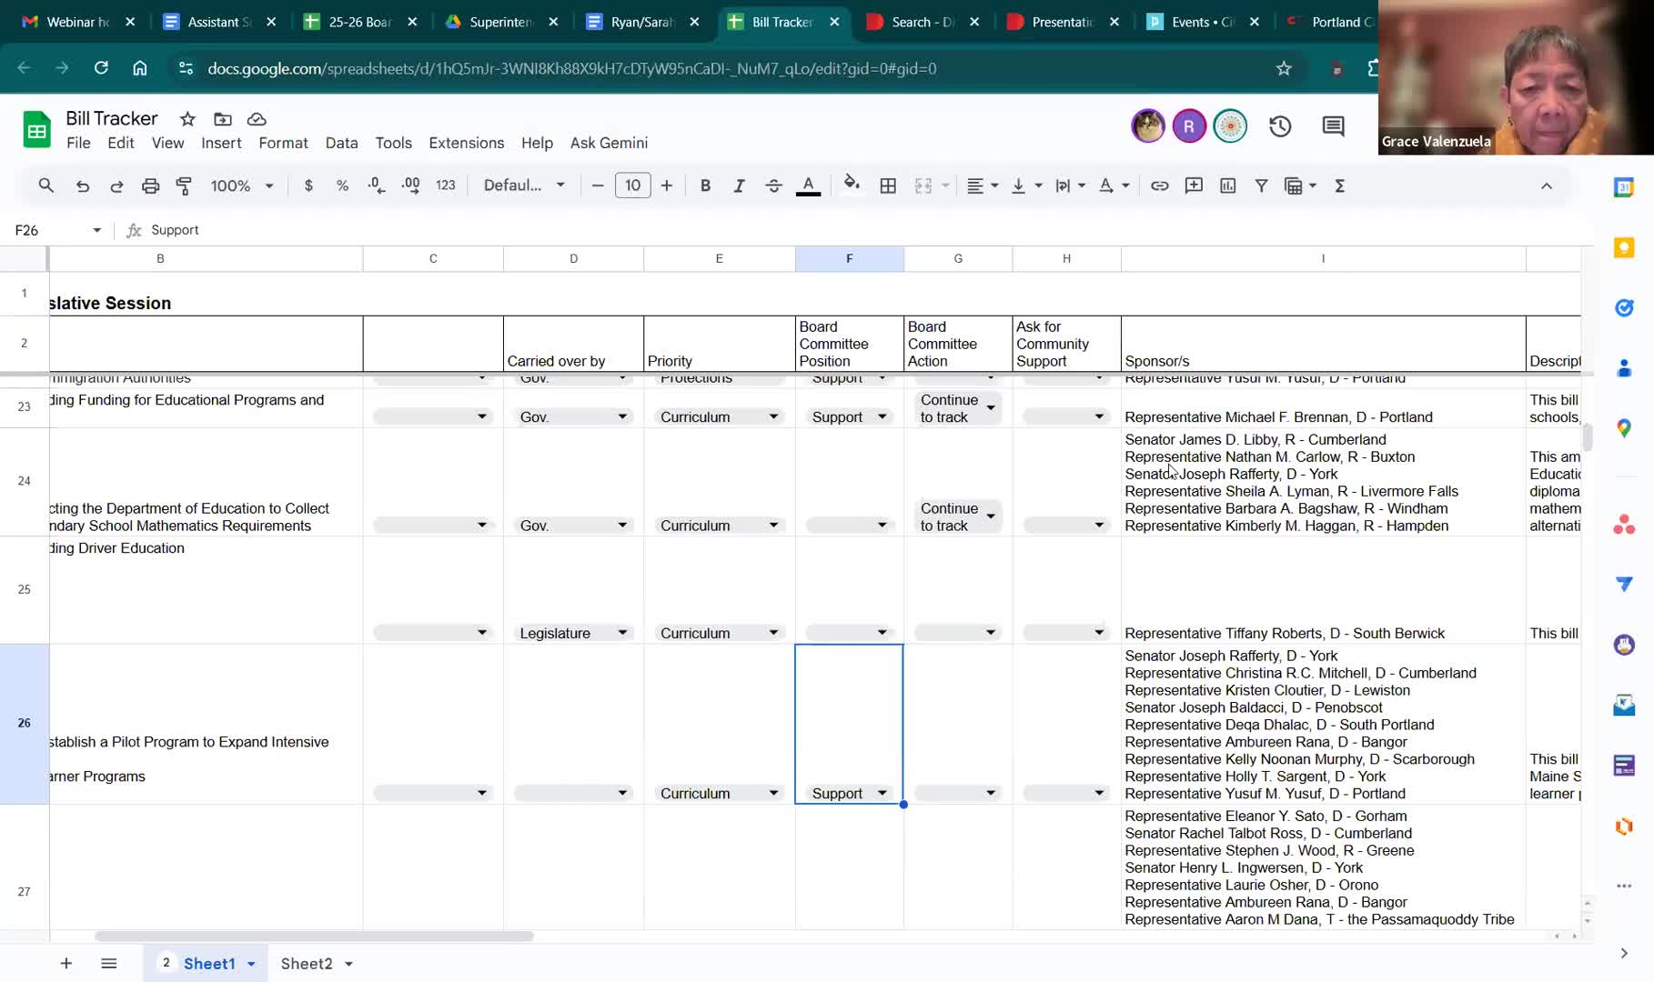This screenshot has width=1654, height=982.
Task: Open the zoom level 100% dropdown
Action: tap(241, 185)
